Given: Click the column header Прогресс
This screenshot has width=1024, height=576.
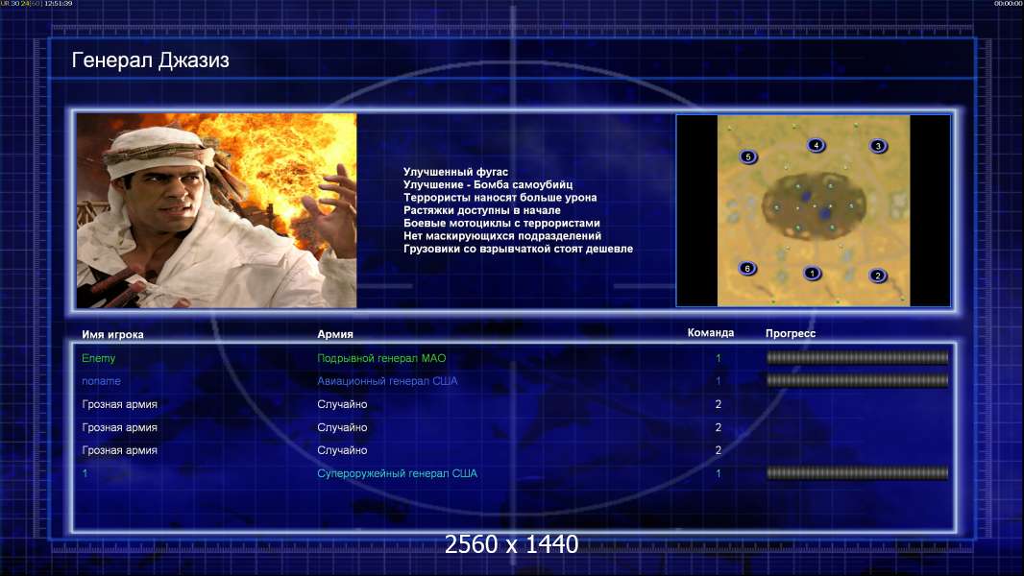Looking at the screenshot, I should click(791, 333).
